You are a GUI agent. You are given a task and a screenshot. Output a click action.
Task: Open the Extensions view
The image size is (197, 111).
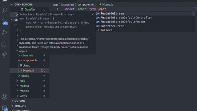click(4, 44)
